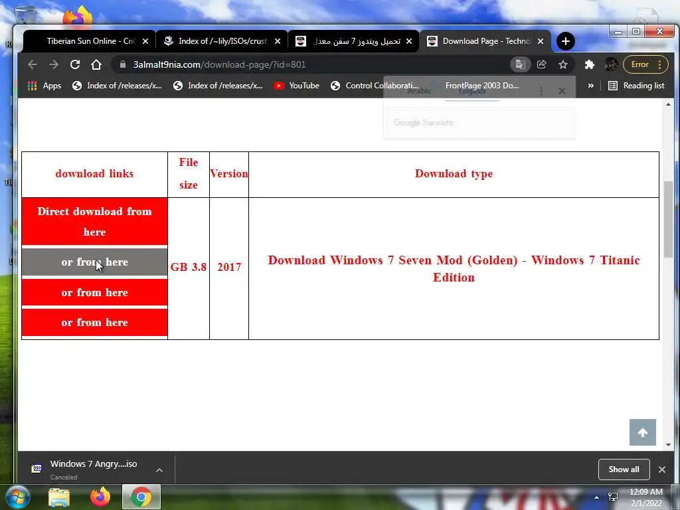Reload the current page
Screen dimensions: 680x510
click(x=75, y=64)
